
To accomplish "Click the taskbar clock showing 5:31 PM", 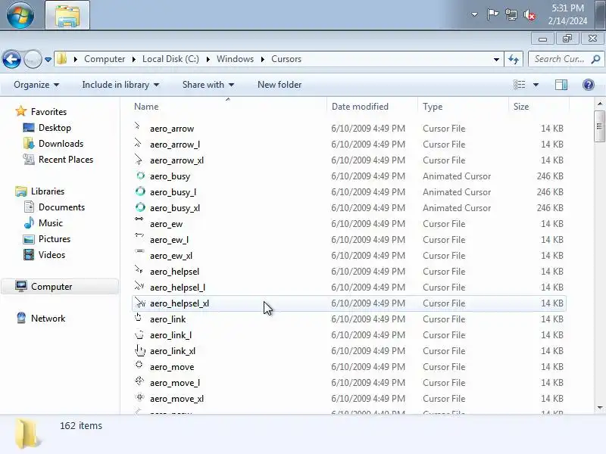I will tap(567, 14).
